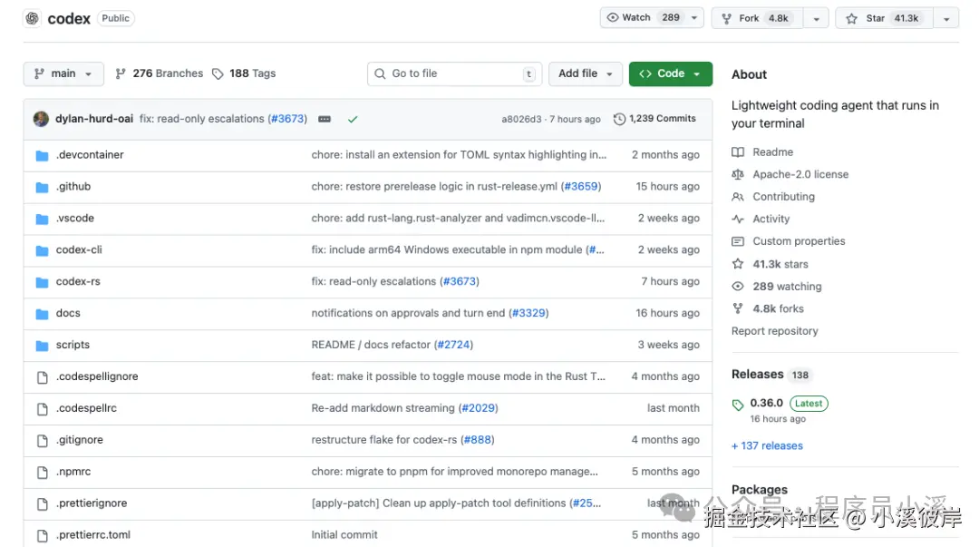Click the Go to file search field
Viewport: 979px width, 547px height.
[454, 73]
